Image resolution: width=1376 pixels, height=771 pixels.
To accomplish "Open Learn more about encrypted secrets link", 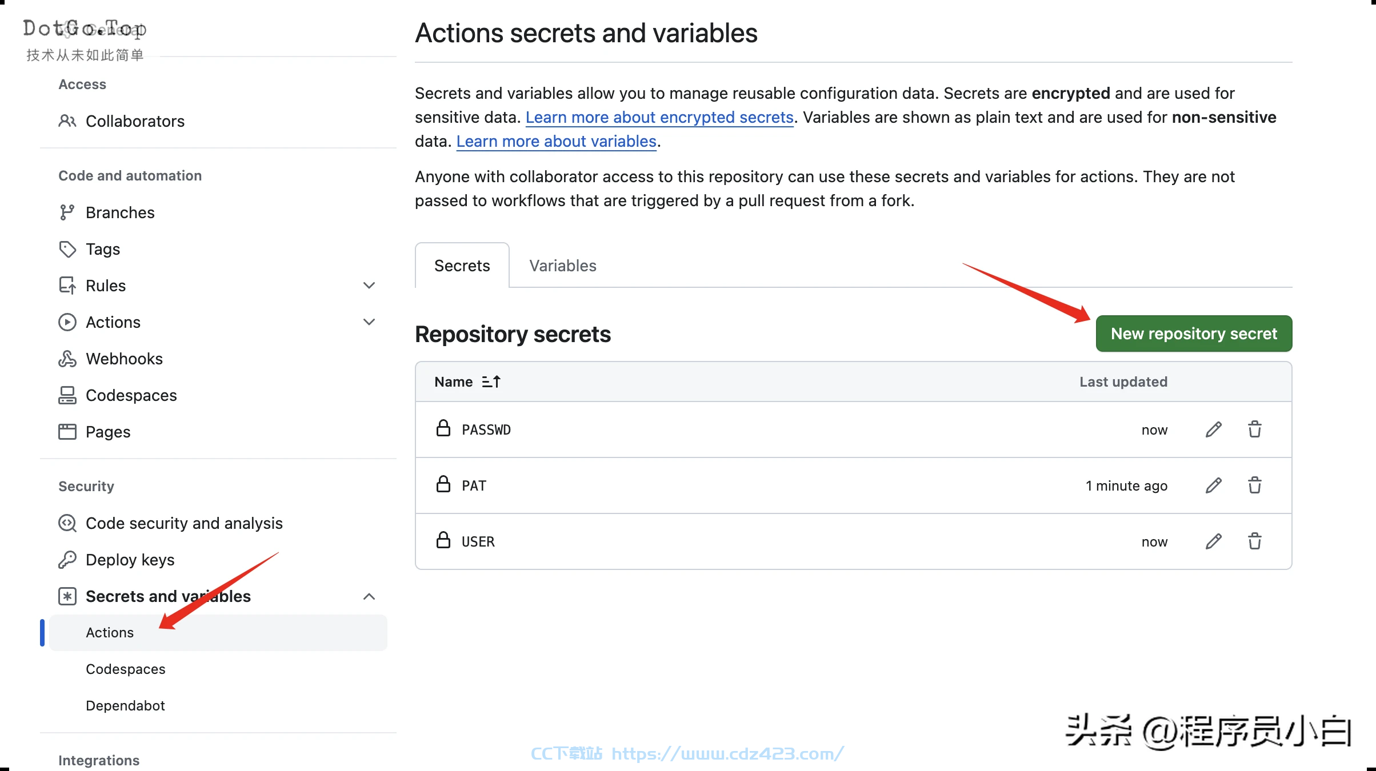I will [x=659, y=117].
